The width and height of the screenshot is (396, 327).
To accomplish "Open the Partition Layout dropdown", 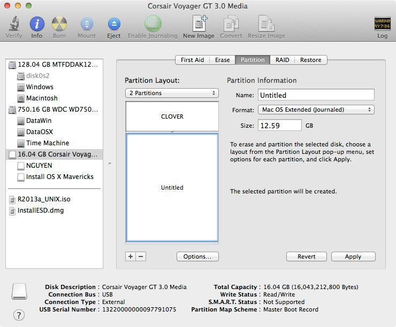I will [x=172, y=93].
